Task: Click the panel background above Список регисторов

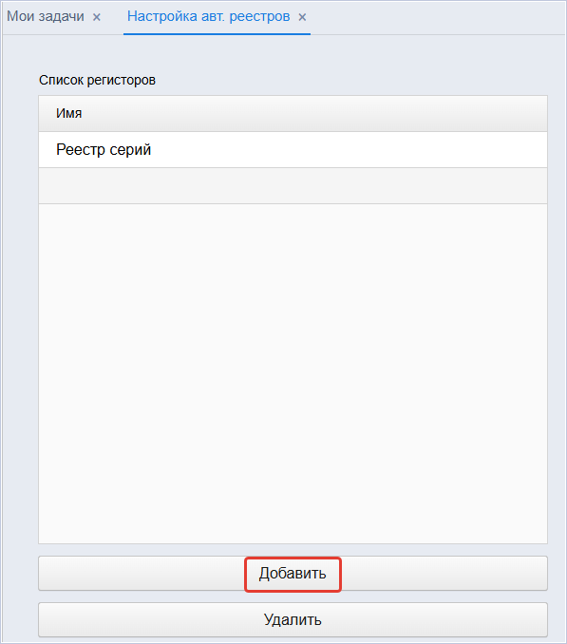Action: pos(283,53)
